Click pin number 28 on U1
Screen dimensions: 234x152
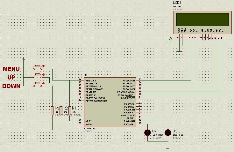(x=140, y=94)
